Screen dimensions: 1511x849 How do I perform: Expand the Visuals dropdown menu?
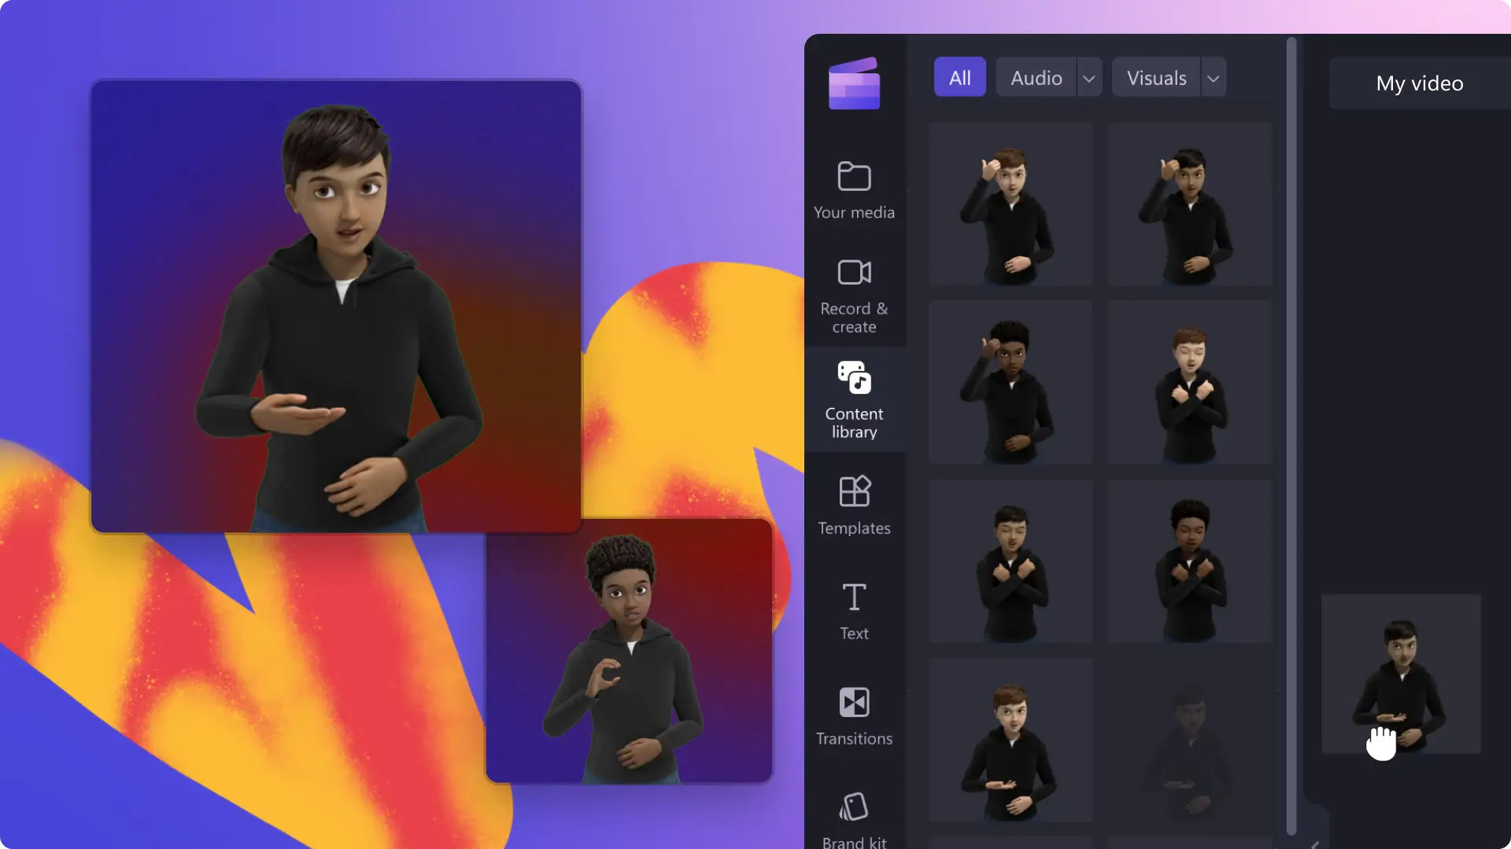pyautogui.click(x=1212, y=77)
